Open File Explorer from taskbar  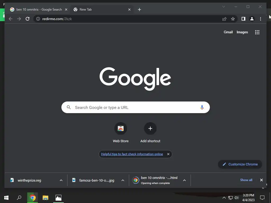point(46,198)
